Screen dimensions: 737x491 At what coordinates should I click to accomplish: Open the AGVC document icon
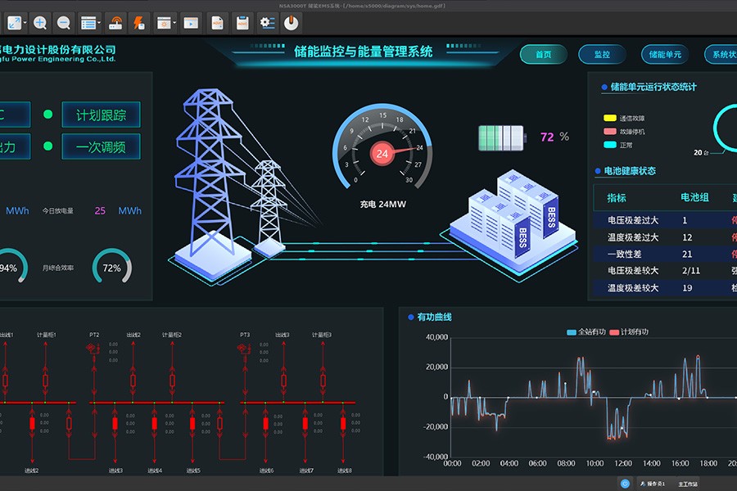(217, 22)
